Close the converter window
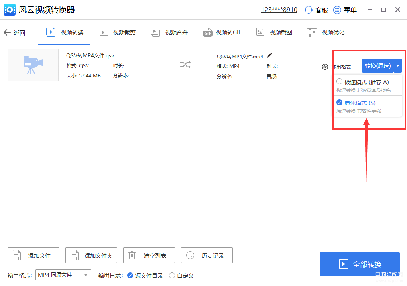Screen dimensions: 407x286 [x=398, y=10]
